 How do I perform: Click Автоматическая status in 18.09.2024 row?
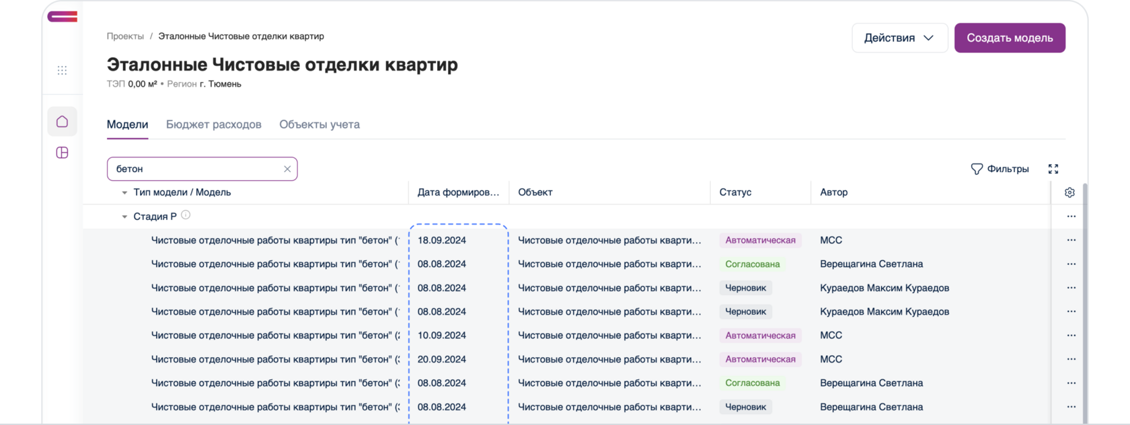(x=760, y=240)
